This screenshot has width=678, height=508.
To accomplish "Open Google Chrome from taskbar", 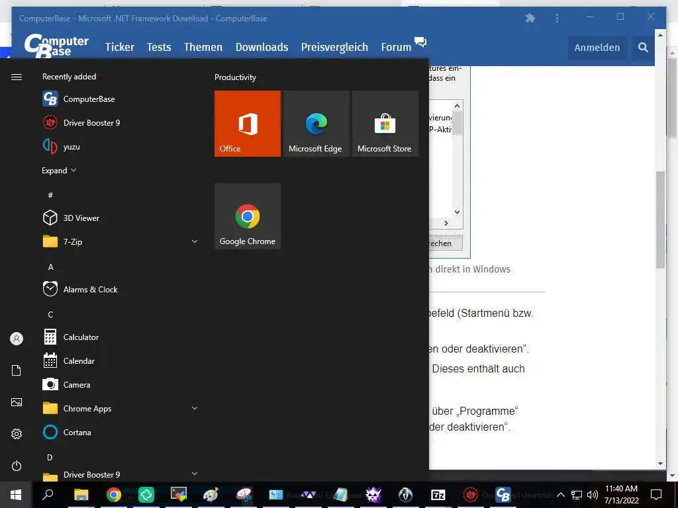I will (x=114, y=495).
